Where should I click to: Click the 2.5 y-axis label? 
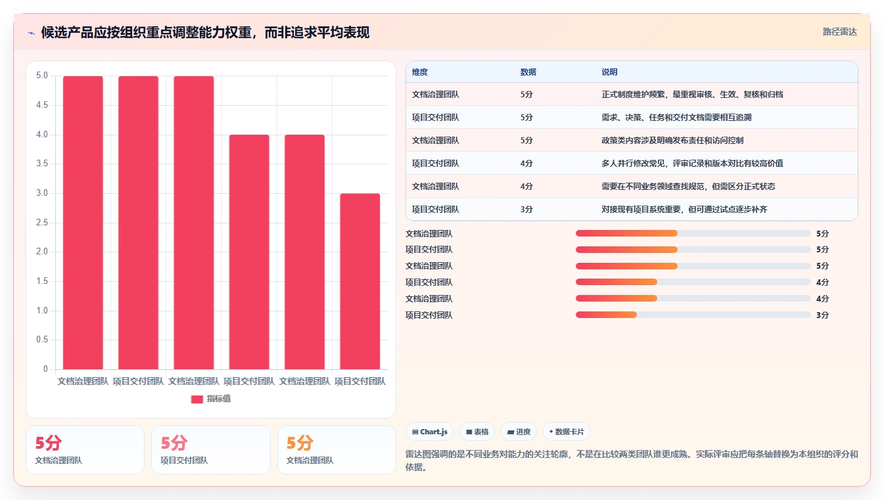(42, 223)
